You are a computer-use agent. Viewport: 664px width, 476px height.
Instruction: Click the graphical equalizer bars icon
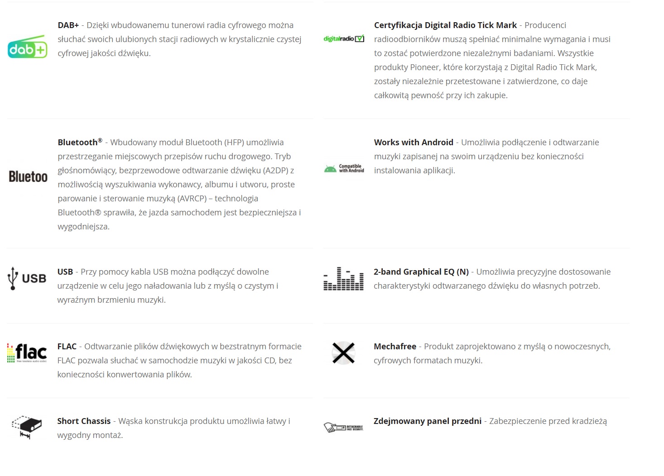[343, 279]
